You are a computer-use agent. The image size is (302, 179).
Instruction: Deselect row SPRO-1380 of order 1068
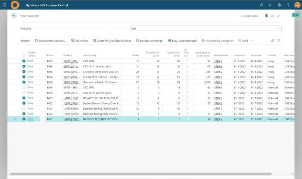coord(24,61)
